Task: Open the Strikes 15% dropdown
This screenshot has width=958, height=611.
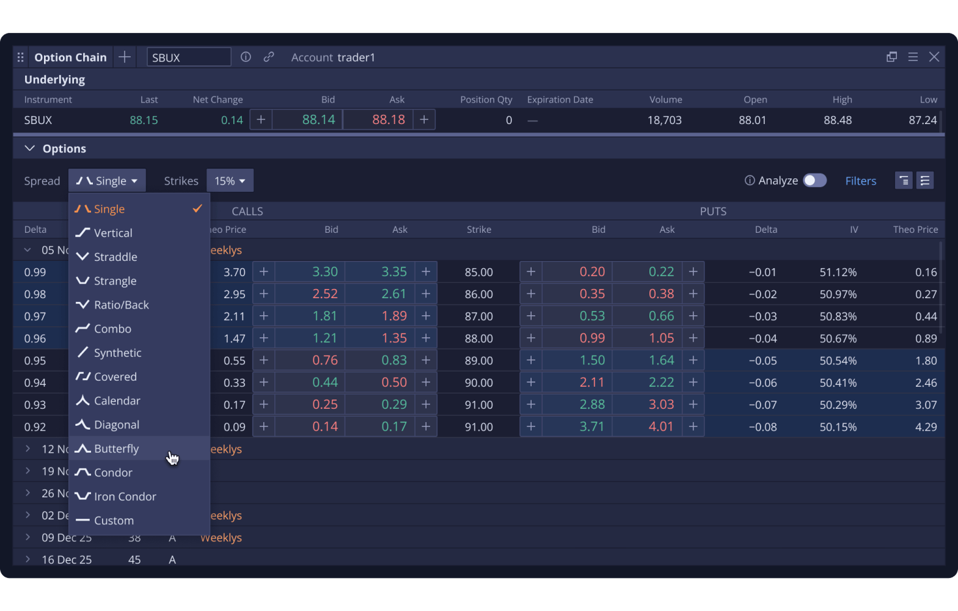Action: 230,181
